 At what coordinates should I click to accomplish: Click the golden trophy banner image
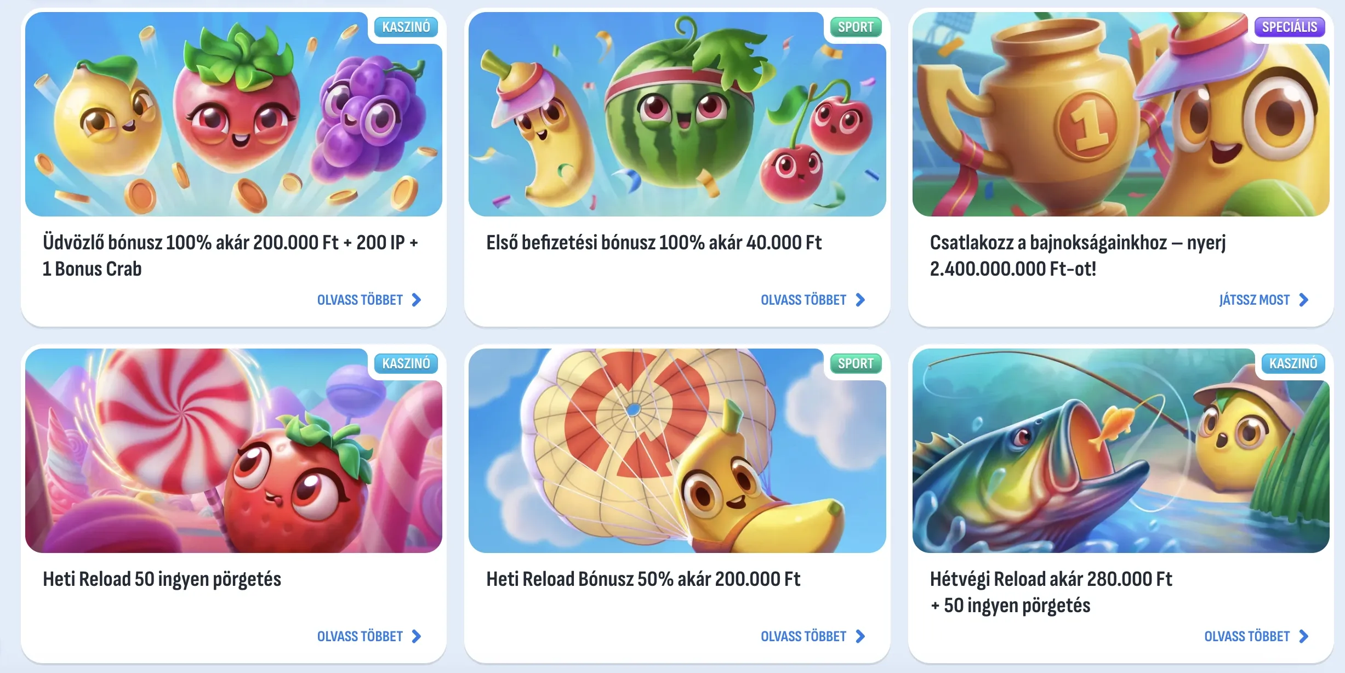tap(1121, 114)
